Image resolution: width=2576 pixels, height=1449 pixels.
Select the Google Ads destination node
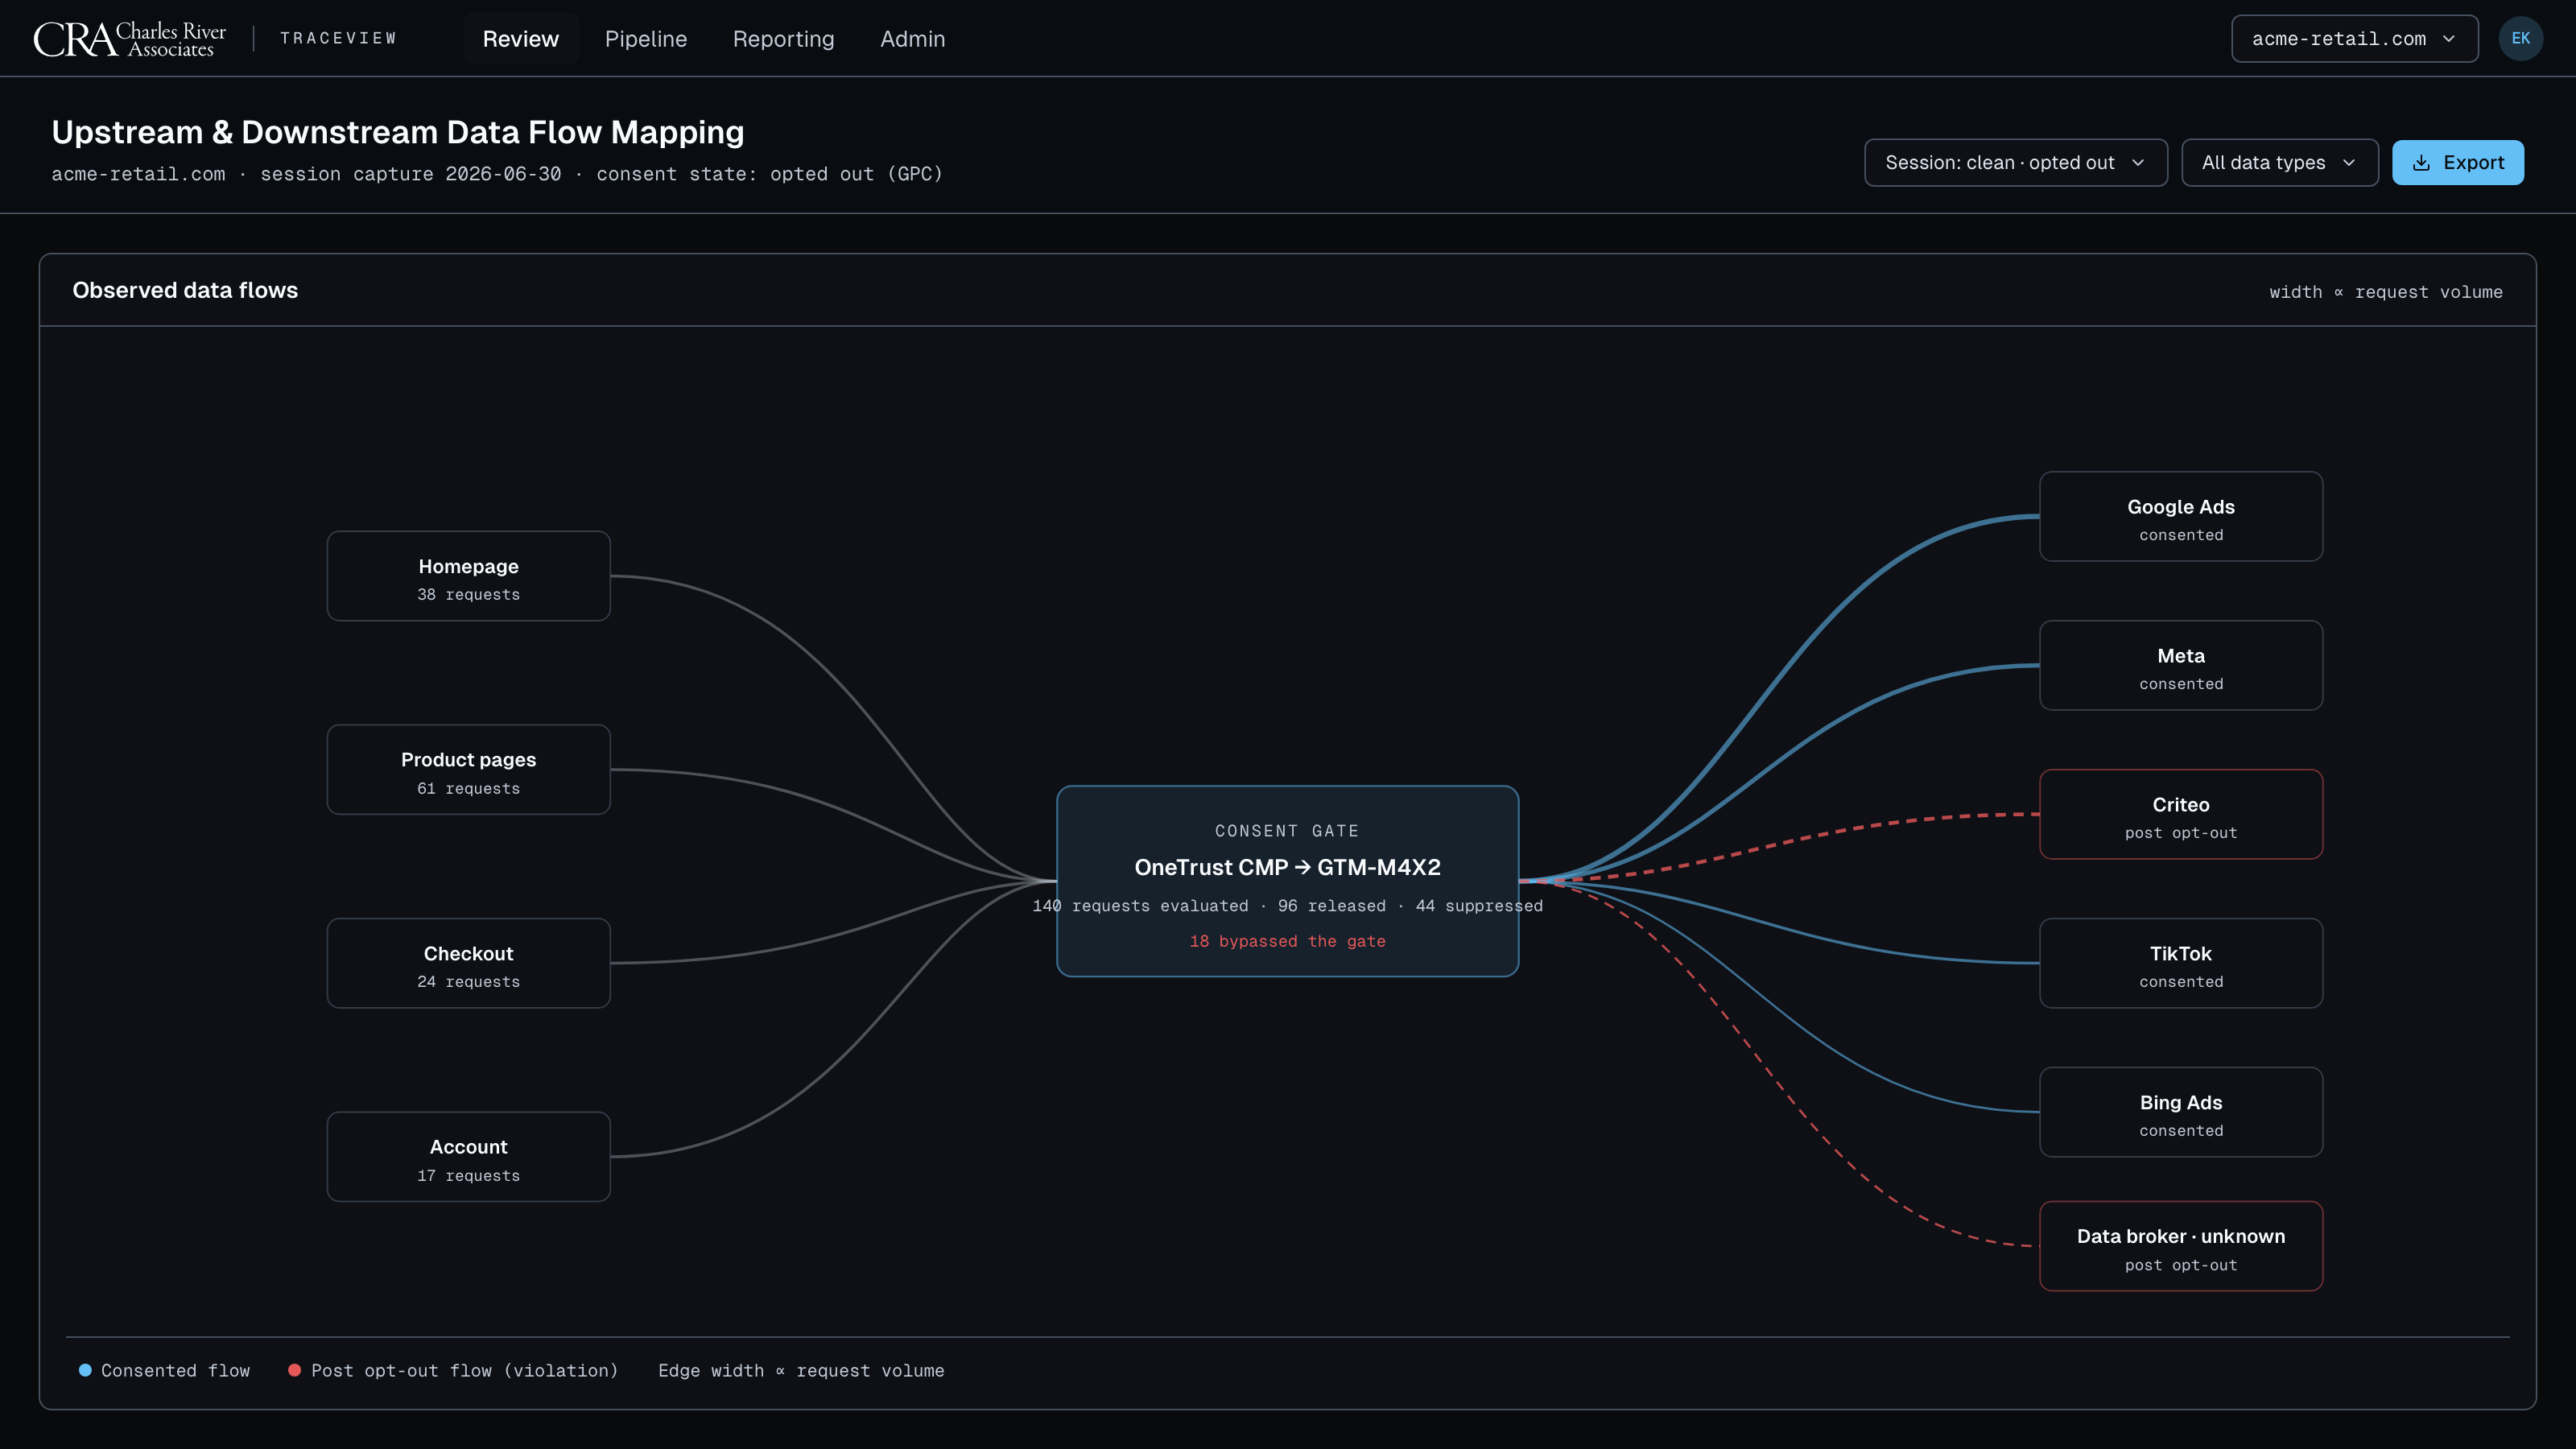[2181, 516]
